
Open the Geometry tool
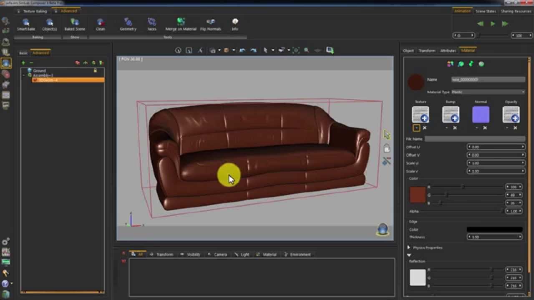[128, 24]
